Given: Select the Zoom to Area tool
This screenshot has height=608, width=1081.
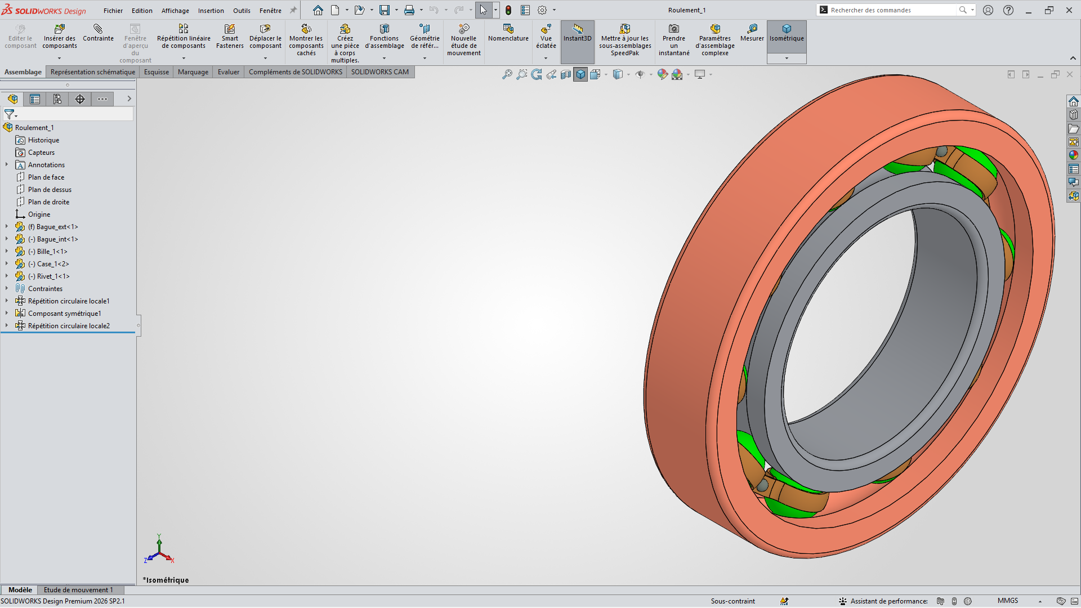Looking at the screenshot, I should click(x=522, y=74).
